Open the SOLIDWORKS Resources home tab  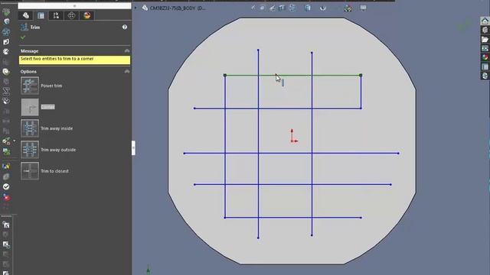[485, 21]
